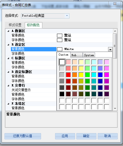Pick the pure blue color swatch
123x146 pixels.
click(100, 75)
